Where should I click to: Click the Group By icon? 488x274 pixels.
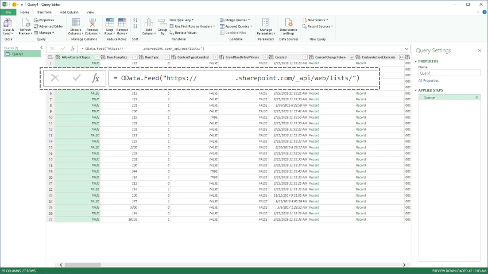[162, 23]
